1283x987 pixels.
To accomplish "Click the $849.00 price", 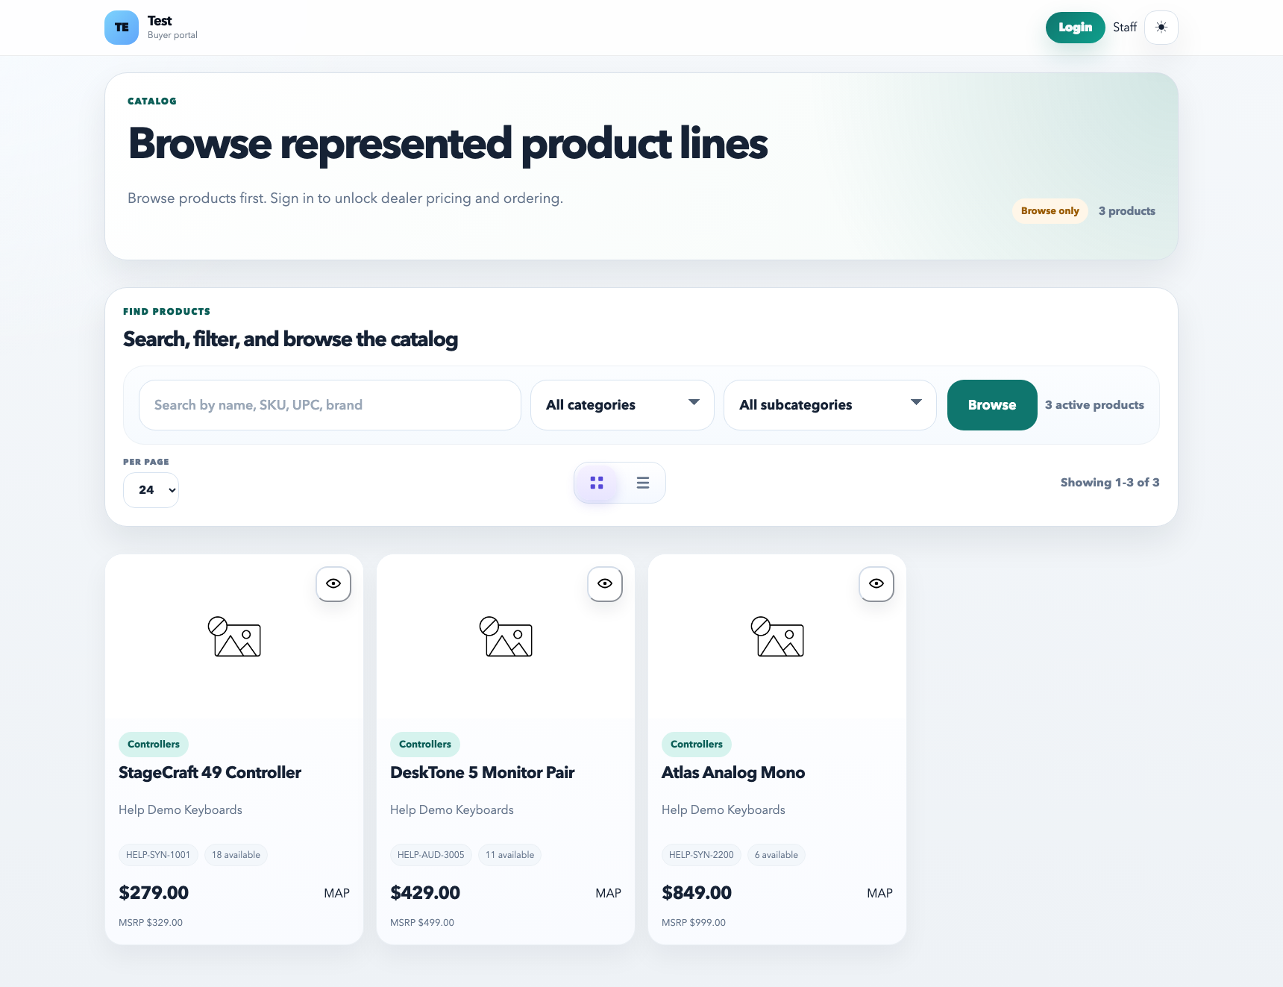I will 697,893.
